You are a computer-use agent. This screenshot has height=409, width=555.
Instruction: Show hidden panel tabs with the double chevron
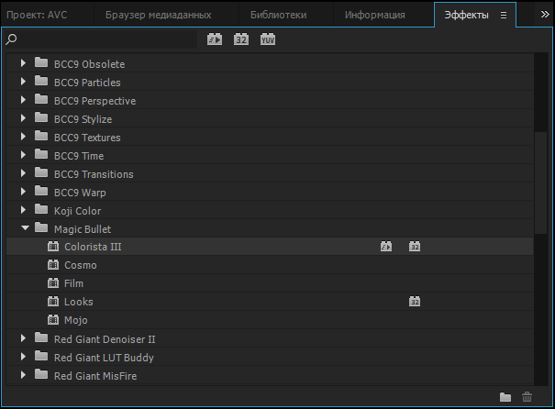coord(545,15)
